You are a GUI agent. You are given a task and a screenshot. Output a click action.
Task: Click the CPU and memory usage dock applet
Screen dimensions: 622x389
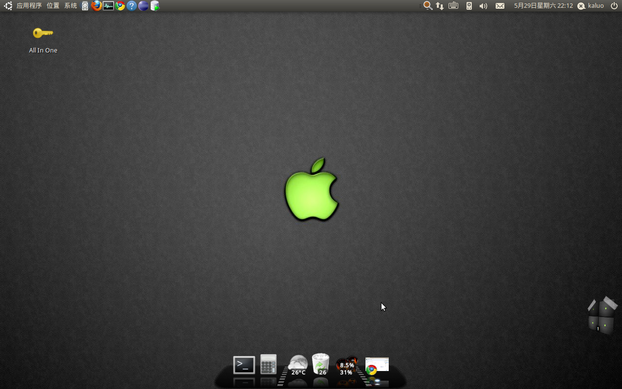click(x=346, y=367)
